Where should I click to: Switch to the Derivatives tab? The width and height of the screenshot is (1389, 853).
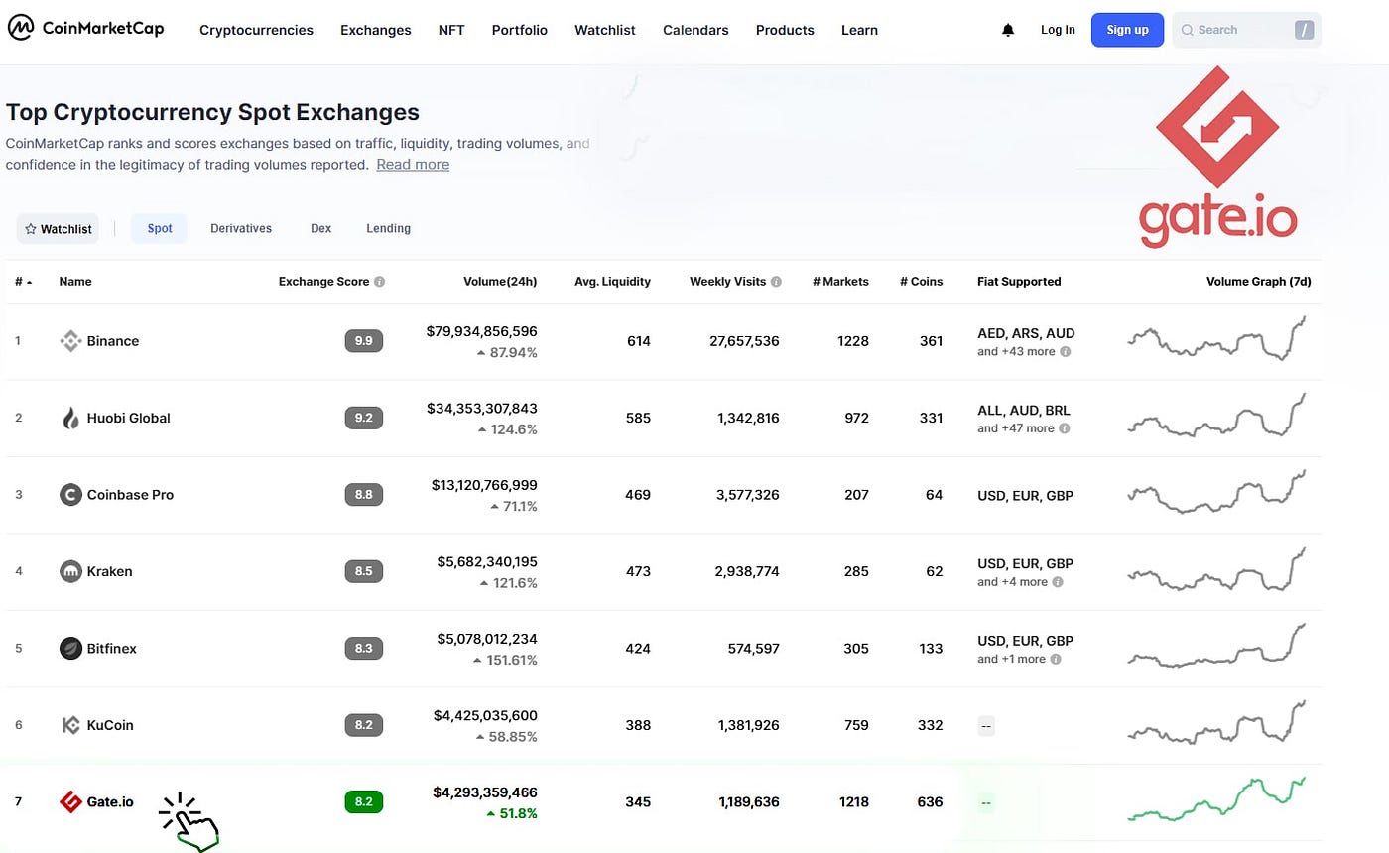tap(241, 228)
